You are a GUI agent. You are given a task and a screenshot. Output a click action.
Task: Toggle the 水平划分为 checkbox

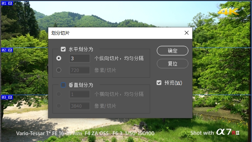click(63, 49)
